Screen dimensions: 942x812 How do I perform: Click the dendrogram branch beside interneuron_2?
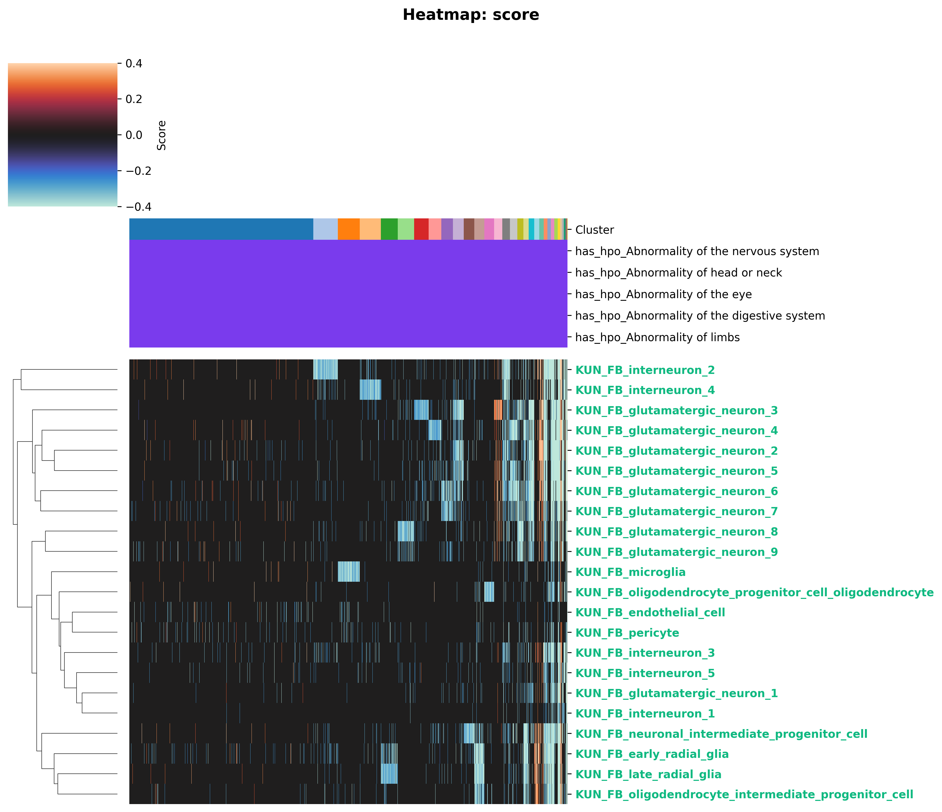point(68,369)
